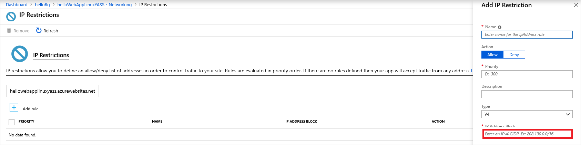581x145 pixels.
Task: Click the Refresh circular arrow icon
Action: (x=39, y=31)
